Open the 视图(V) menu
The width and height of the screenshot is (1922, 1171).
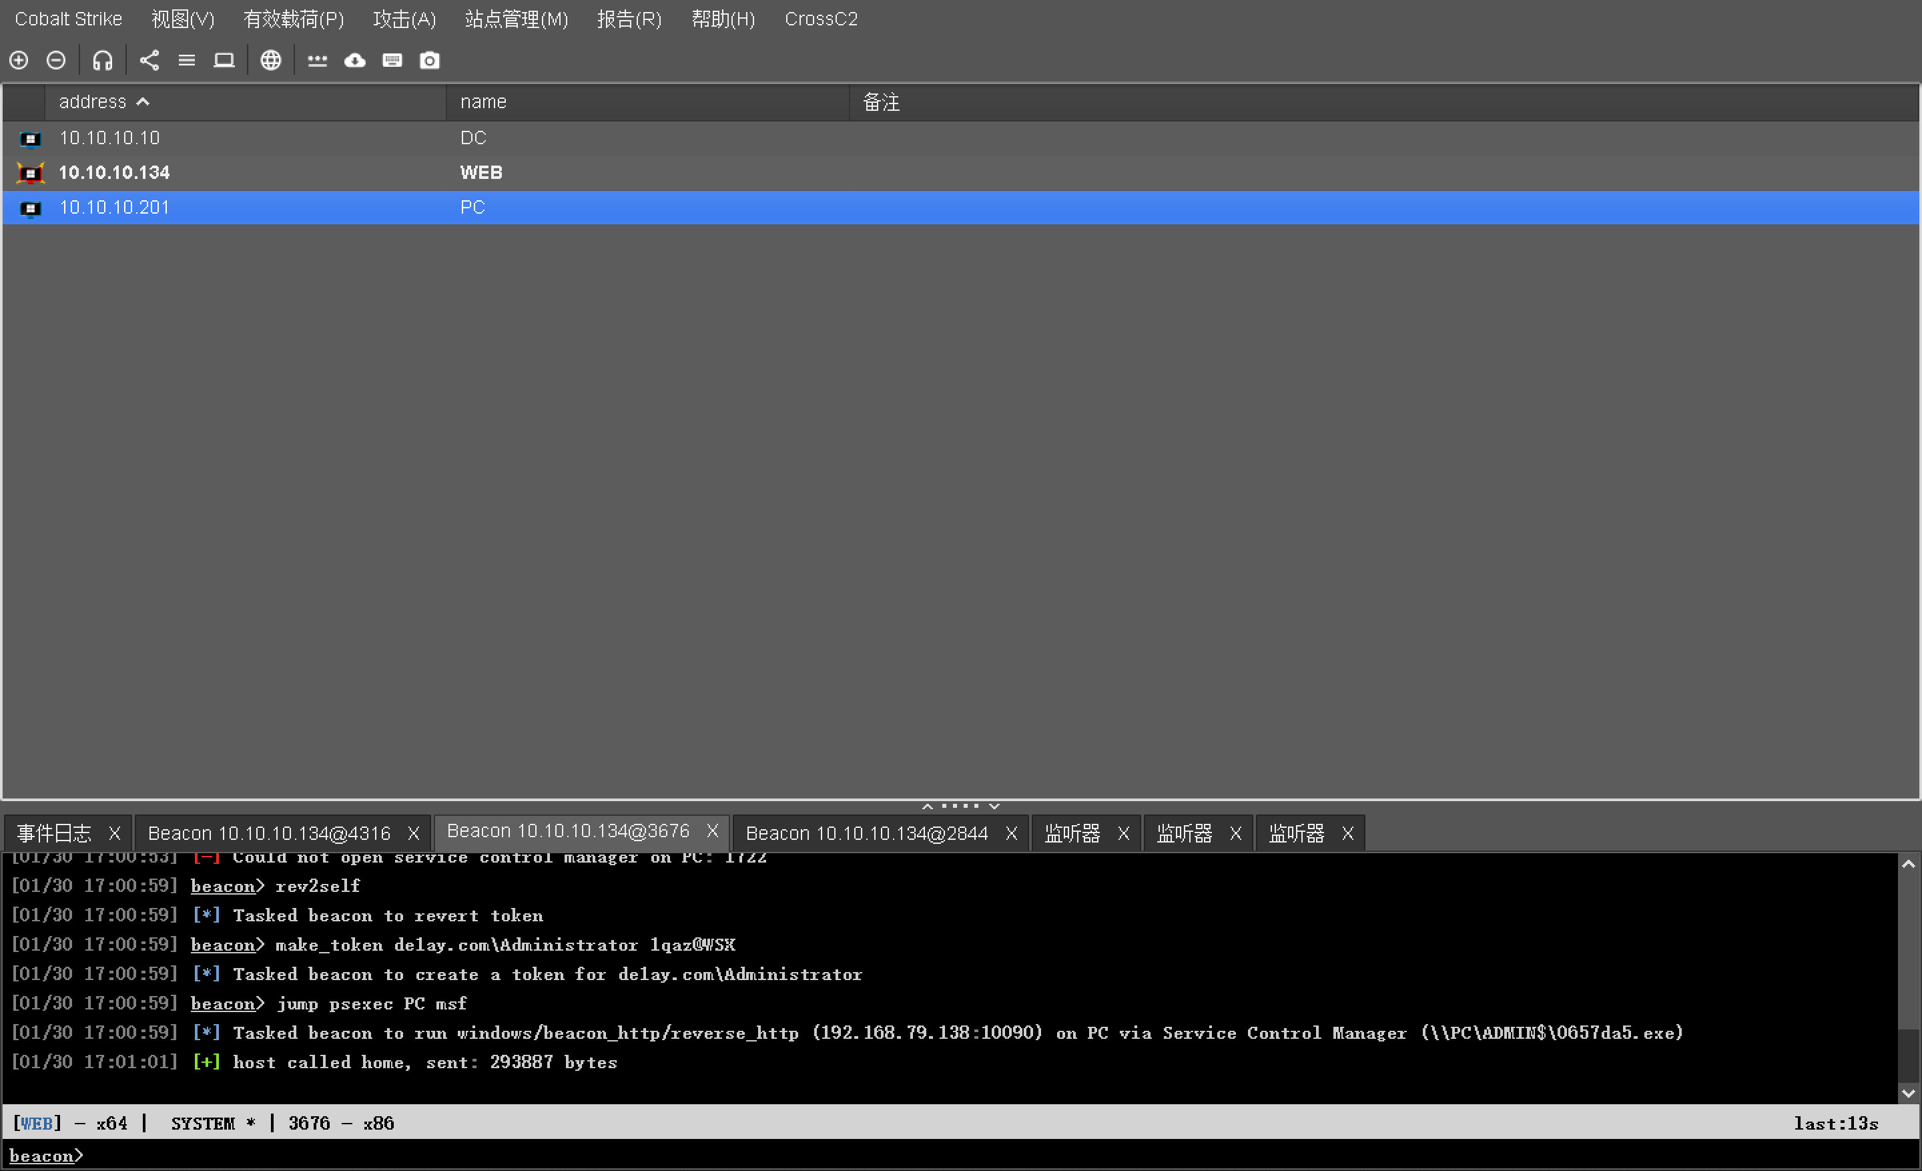coord(183,19)
